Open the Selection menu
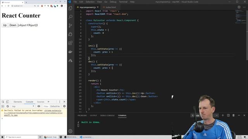This screenshot has width=248, height=139. point(90,2)
